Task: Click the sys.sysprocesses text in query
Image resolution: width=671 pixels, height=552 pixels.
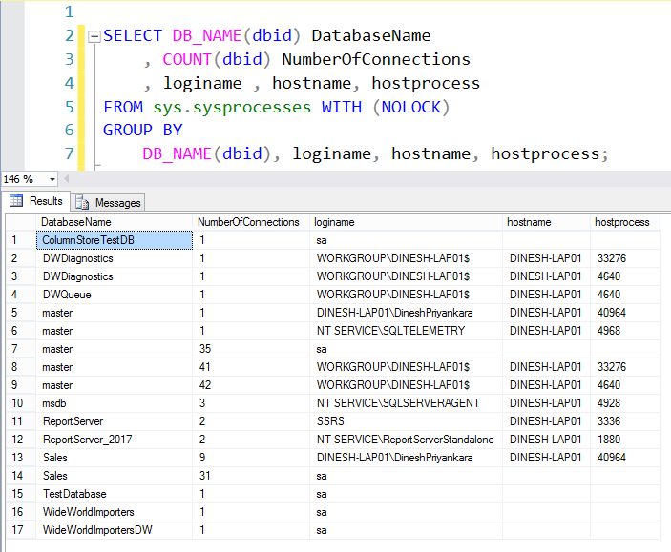Action: coord(232,108)
